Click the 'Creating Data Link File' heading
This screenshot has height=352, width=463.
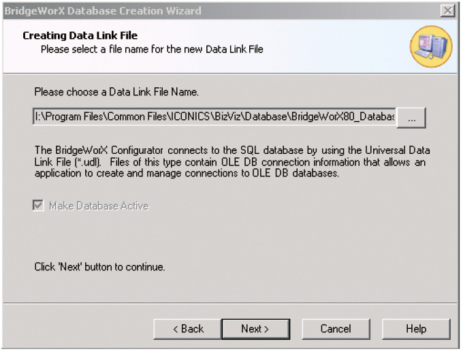pos(80,35)
